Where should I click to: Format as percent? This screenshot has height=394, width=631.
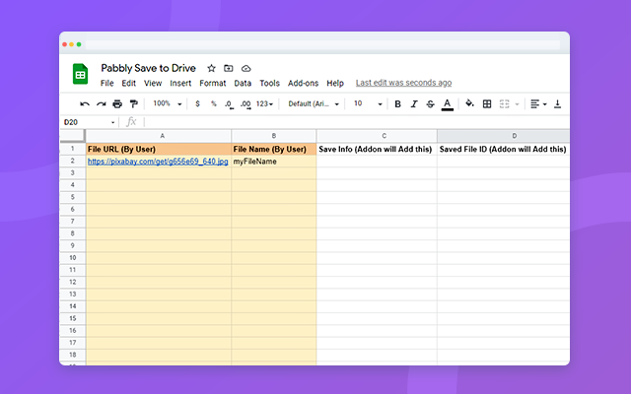214,103
